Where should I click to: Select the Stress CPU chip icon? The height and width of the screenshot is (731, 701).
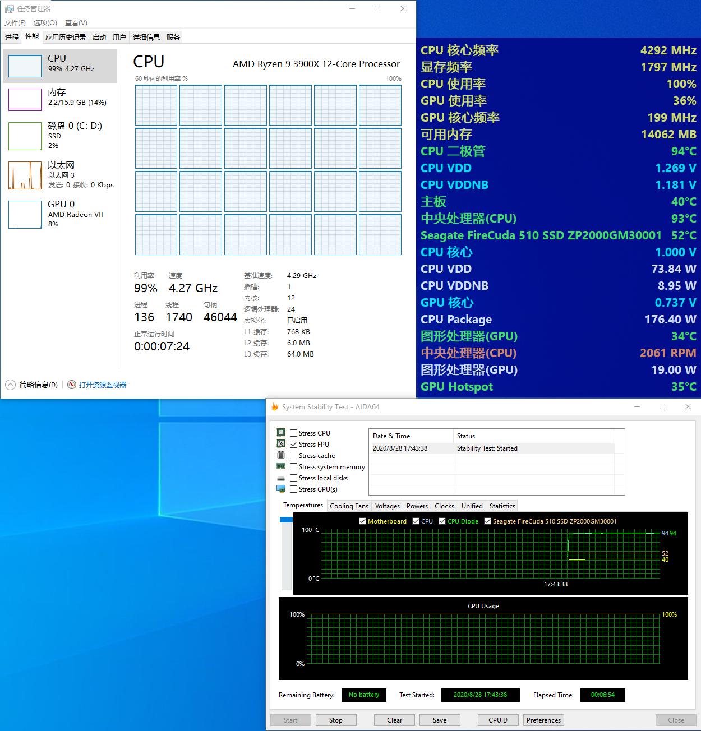tap(282, 432)
